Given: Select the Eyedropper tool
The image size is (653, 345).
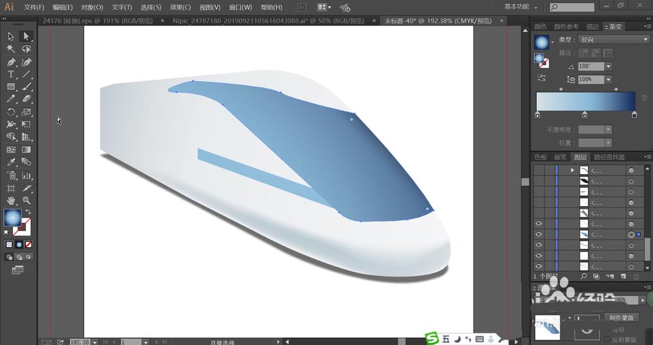Looking at the screenshot, I should (x=11, y=162).
